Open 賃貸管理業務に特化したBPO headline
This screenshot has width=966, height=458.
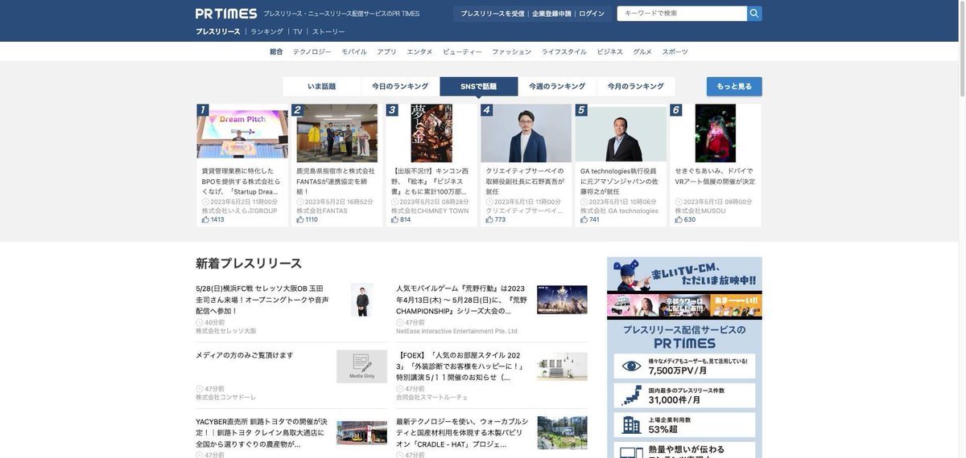[x=241, y=182]
